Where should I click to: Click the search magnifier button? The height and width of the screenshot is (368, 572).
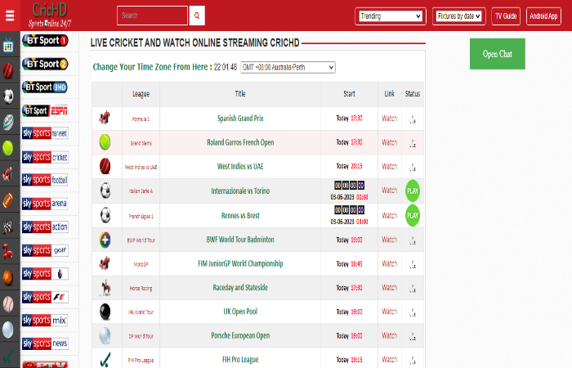click(197, 16)
